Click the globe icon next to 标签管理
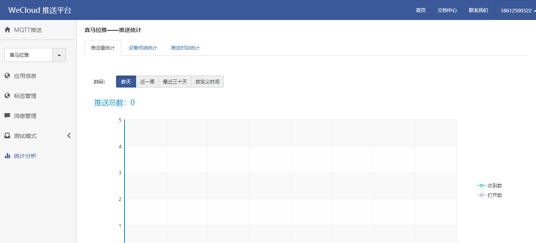The image size is (536, 243). [7, 96]
